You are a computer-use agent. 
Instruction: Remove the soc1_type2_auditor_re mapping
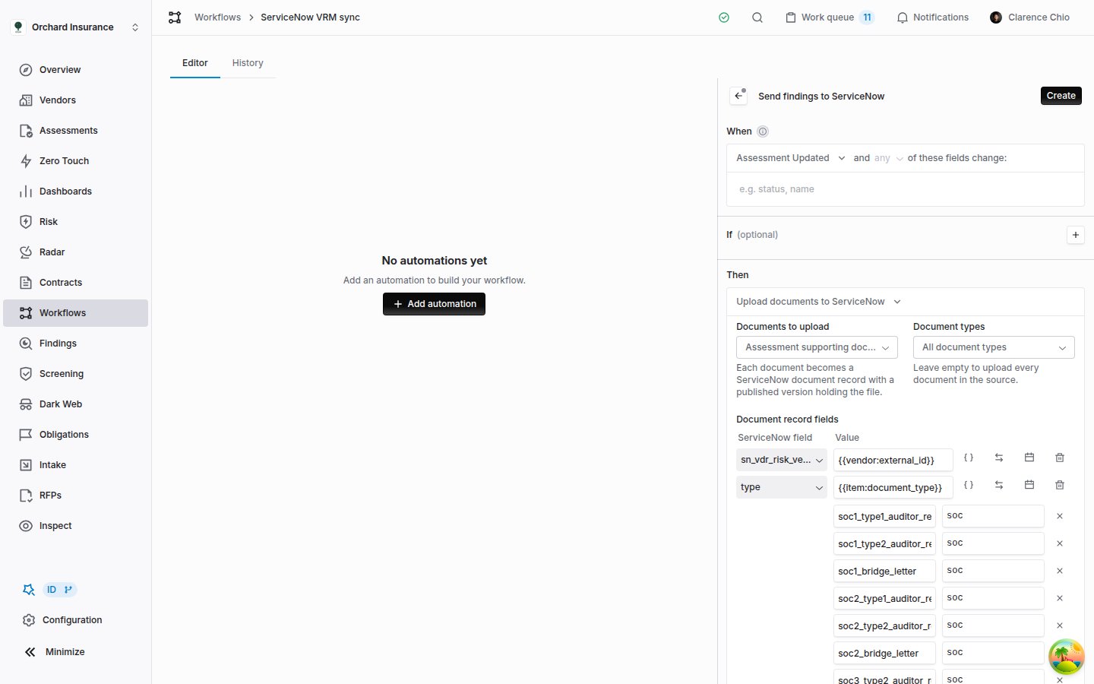coord(1060,543)
